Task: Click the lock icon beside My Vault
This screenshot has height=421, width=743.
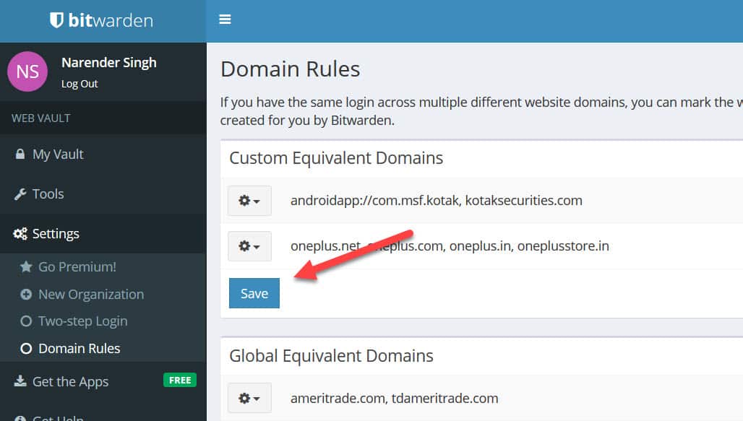Action: tap(20, 155)
